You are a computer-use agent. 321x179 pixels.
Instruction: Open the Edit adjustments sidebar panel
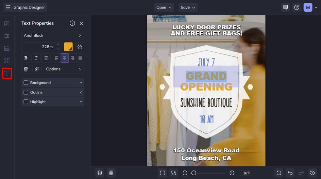pos(7,36)
